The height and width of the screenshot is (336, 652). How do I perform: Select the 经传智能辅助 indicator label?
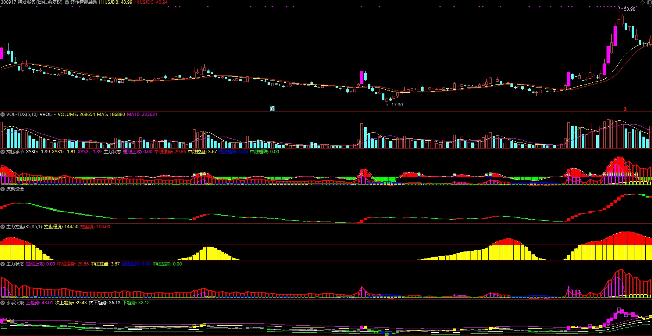tap(84, 2)
